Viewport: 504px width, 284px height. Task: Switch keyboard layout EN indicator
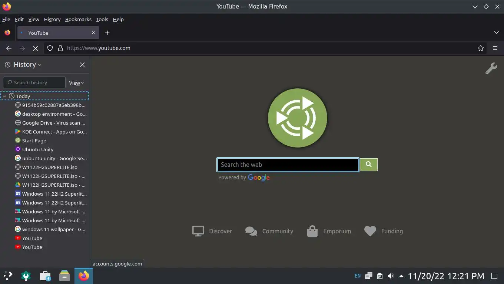click(358, 276)
